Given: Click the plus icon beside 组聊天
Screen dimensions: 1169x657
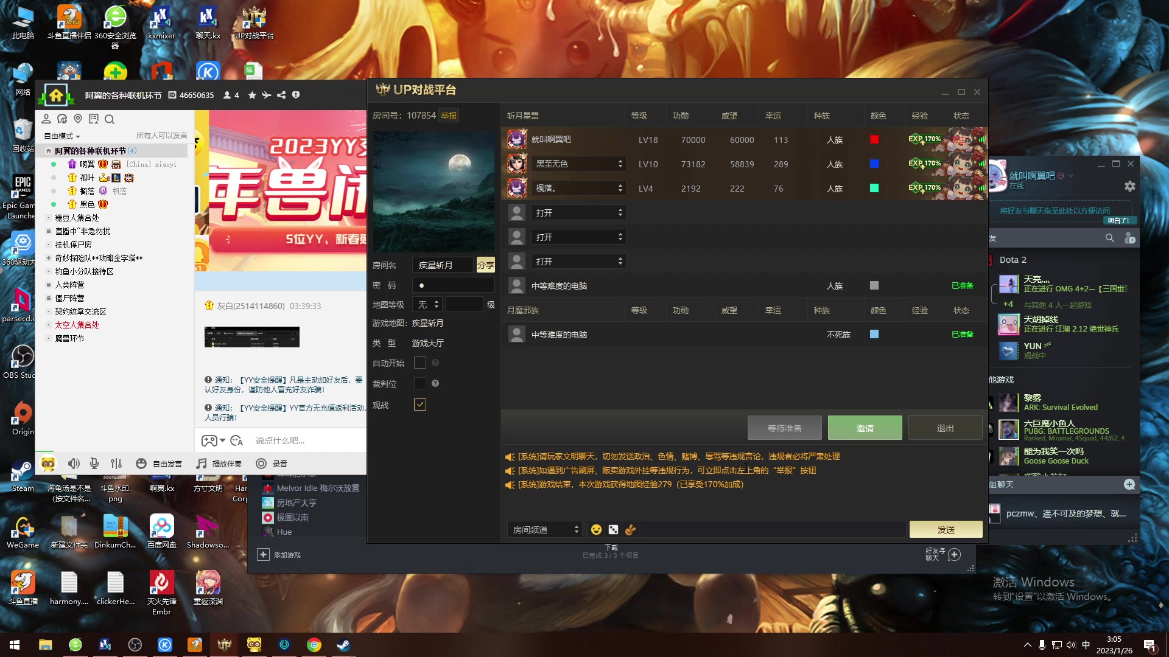Looking at the screenshot, I should point(1129,484).
